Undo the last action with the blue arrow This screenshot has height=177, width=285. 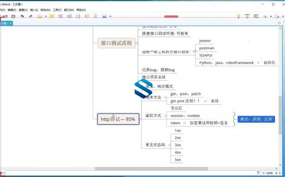pos(22,16)
